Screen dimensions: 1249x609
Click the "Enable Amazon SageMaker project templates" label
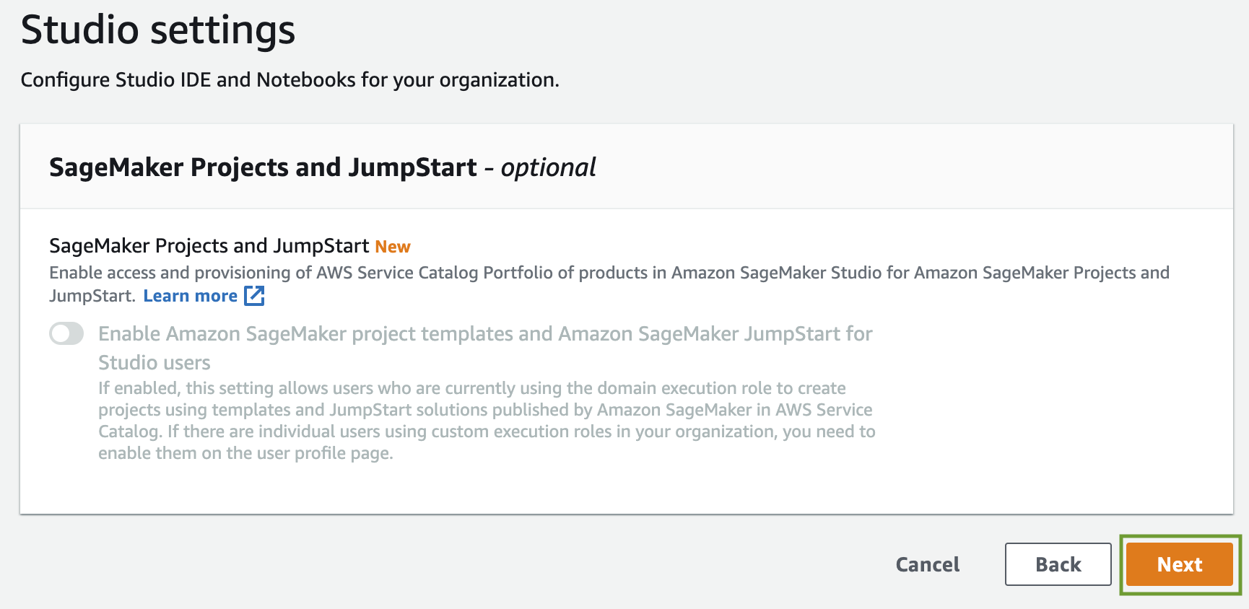(485, 348)
